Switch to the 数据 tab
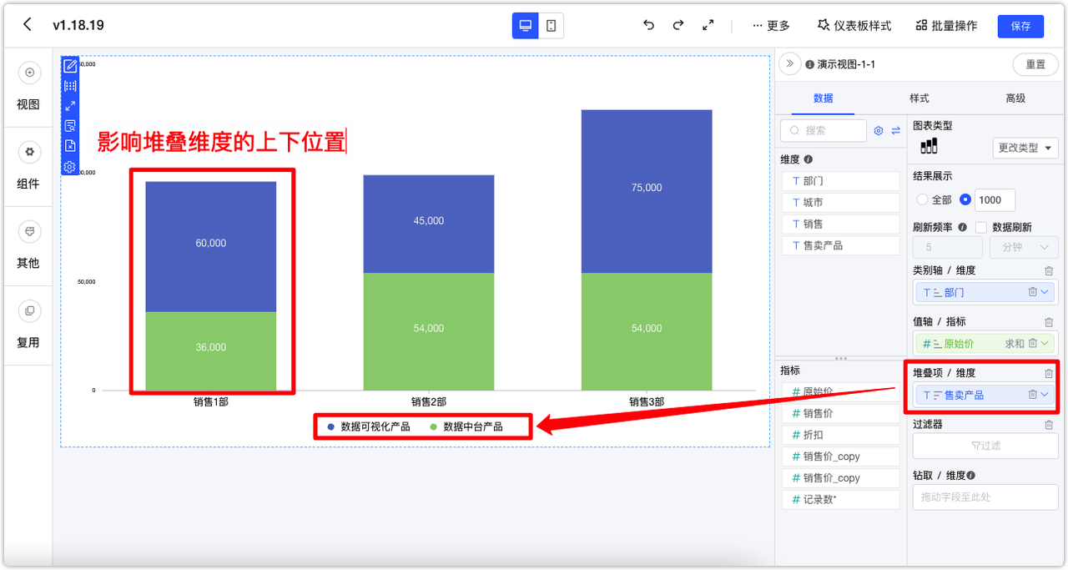The height and width of the screenshot is (570, 1068). [823, 98]
